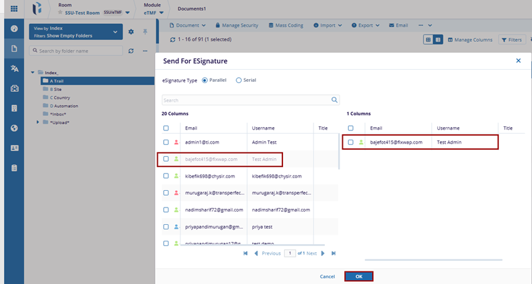Select all users in right-hand list

point(351,128)
